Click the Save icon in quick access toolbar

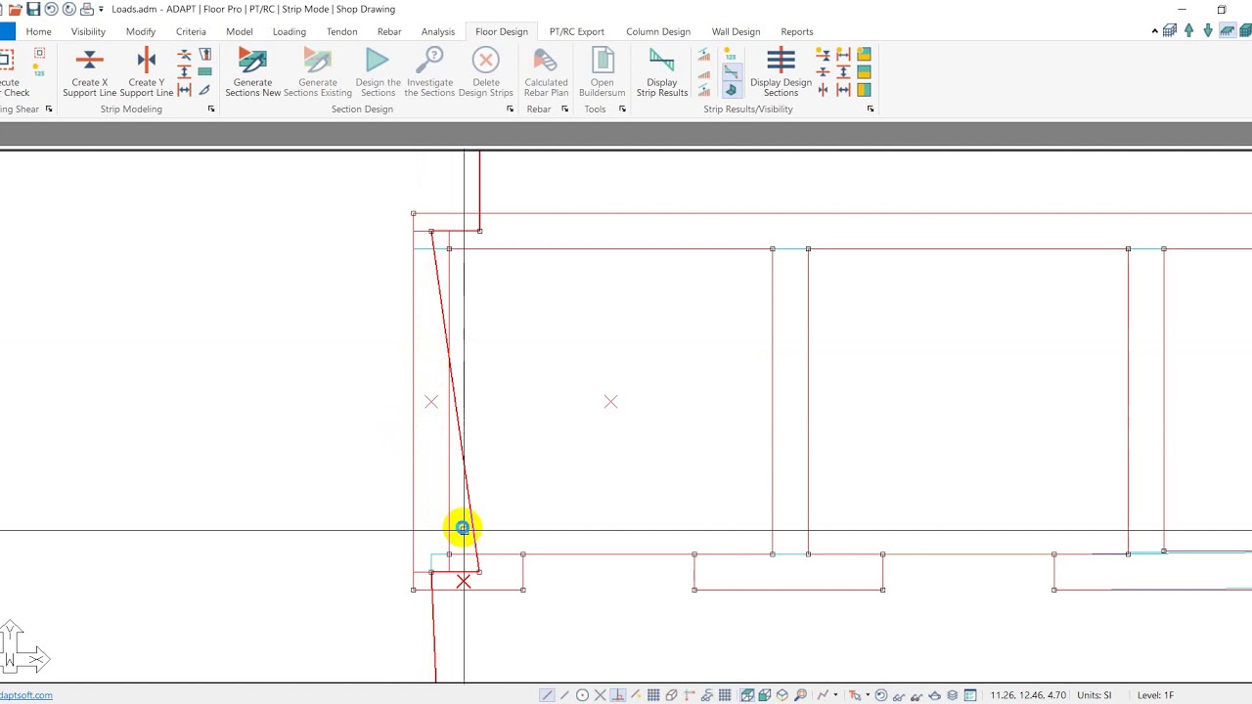[32, 9]
